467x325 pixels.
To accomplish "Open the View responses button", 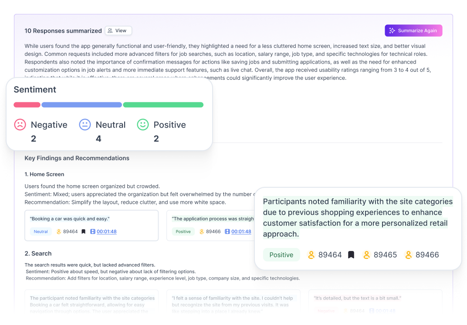I will tap(118, 30).
